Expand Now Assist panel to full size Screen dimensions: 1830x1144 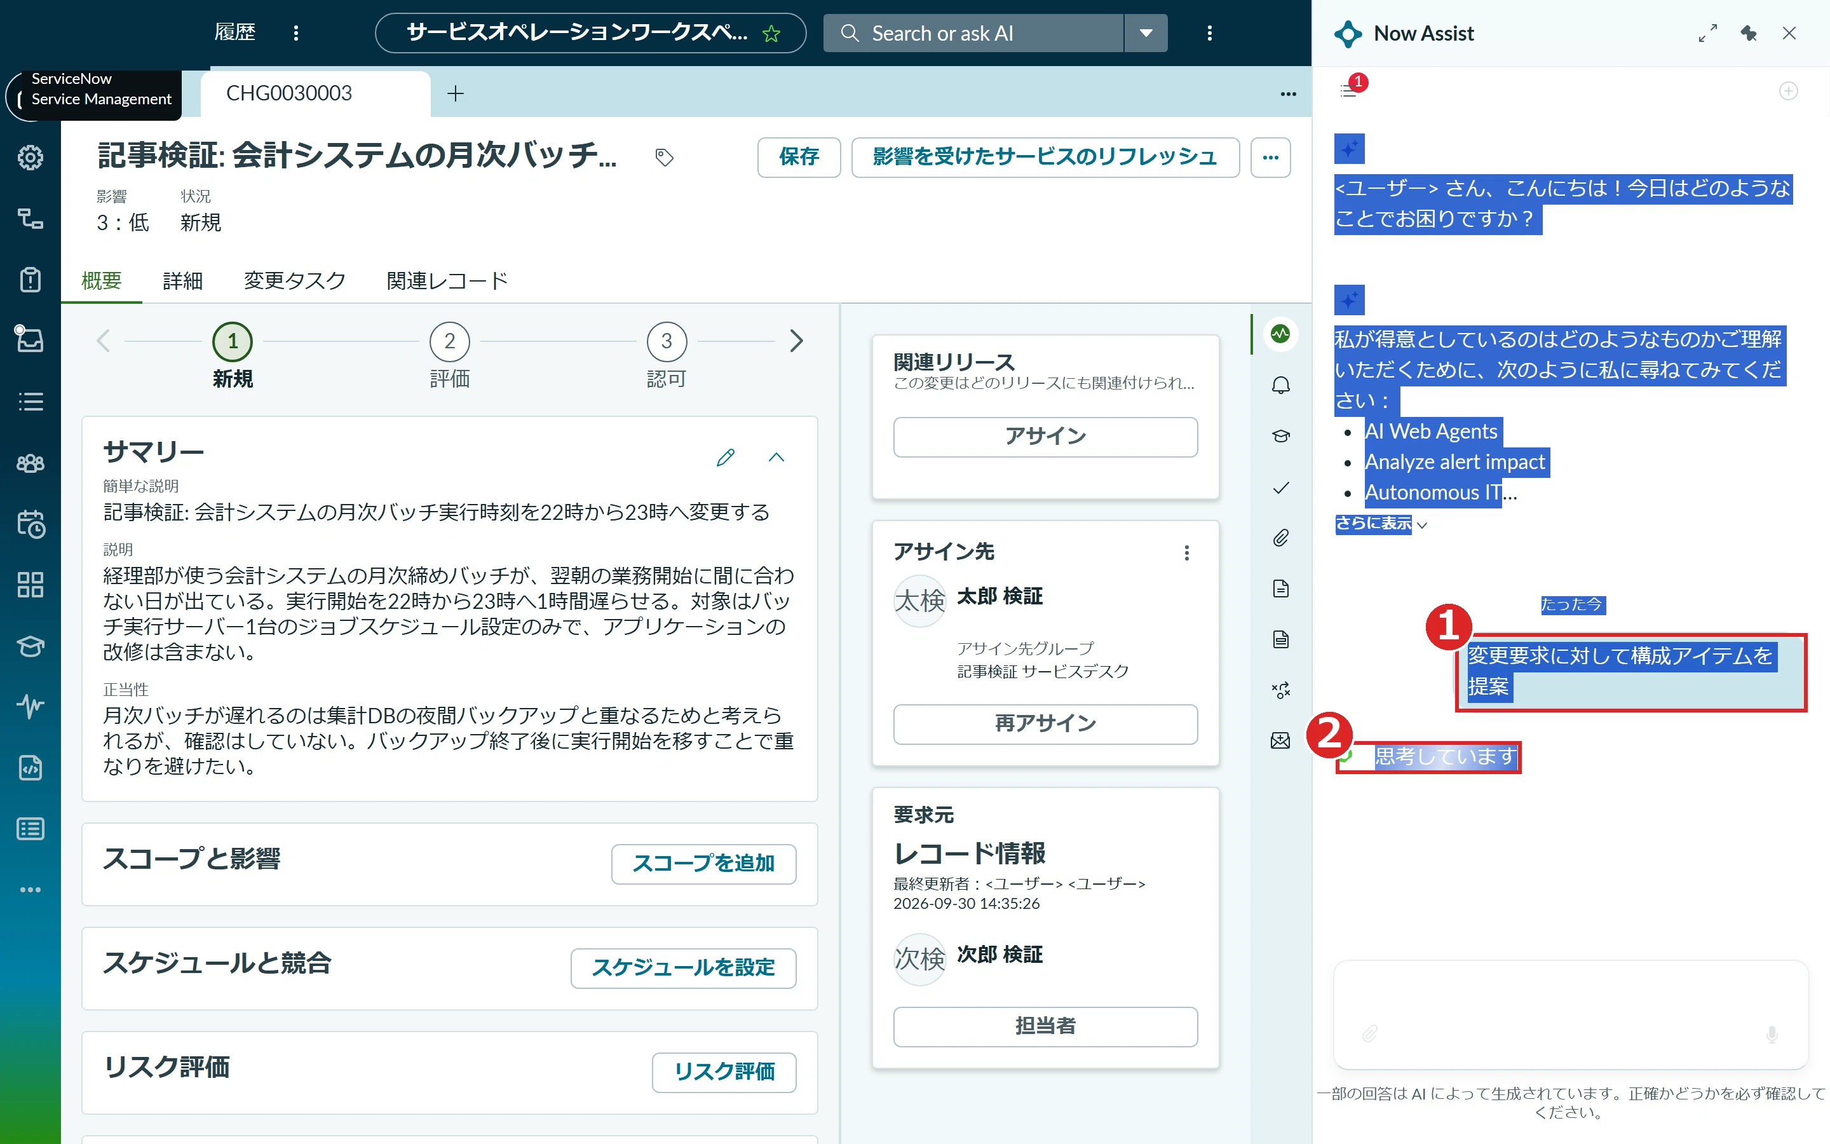(1707, 33)
